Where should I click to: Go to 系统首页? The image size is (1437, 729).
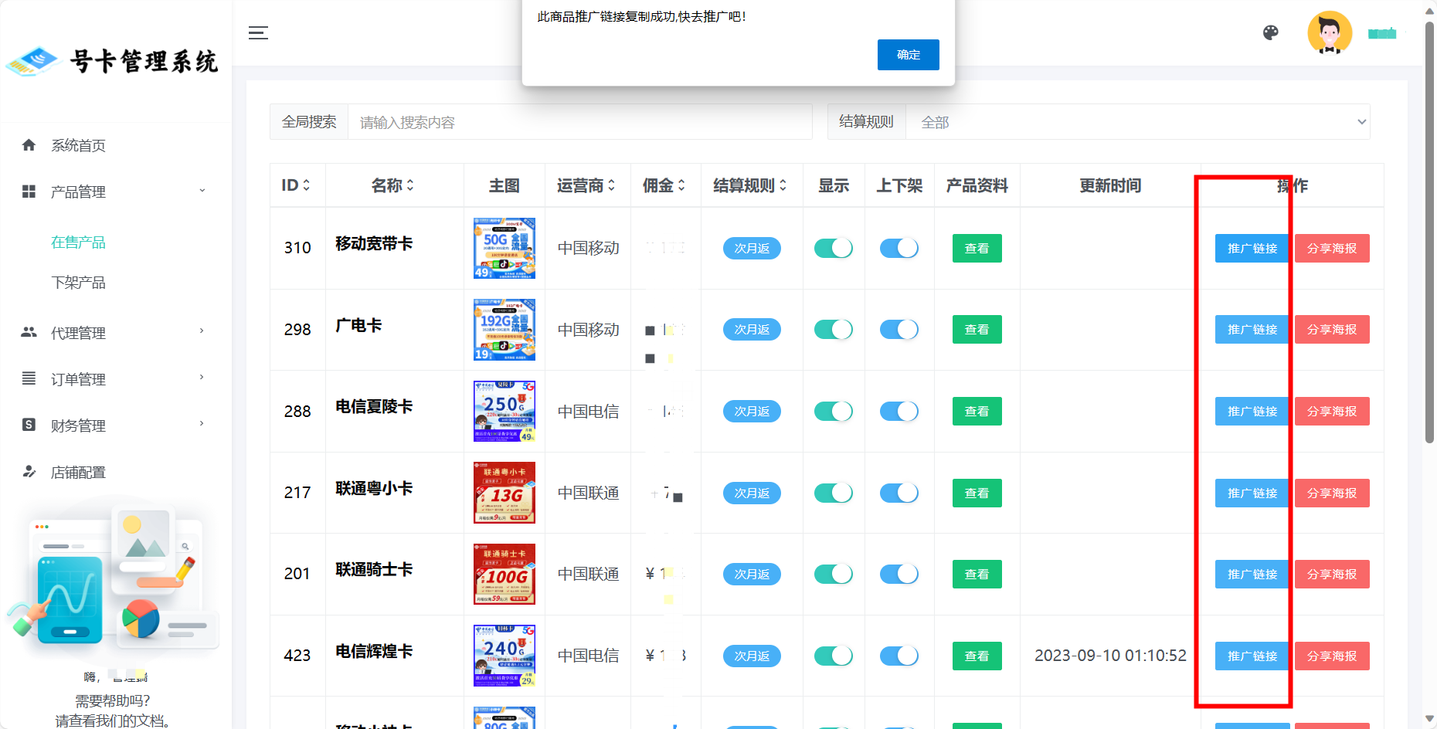pyautogui.click(x=78, y=145)
